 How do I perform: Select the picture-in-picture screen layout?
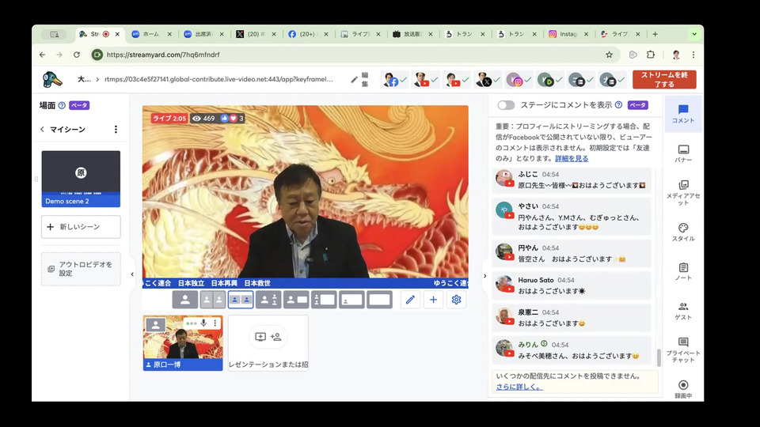pyautogui.click(x=351, y=300)
